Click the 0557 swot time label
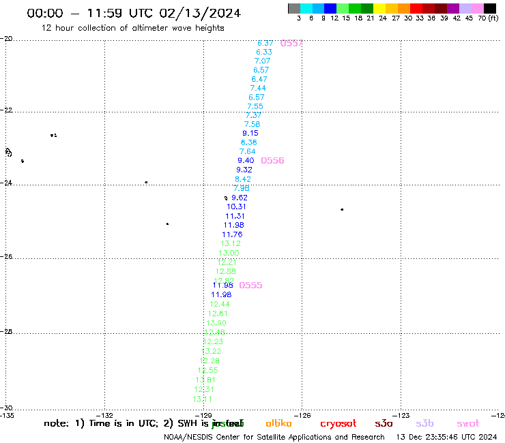Screen dimensions: 505x443 (291, 43)
